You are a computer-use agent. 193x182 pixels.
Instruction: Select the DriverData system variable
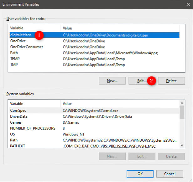19,116
